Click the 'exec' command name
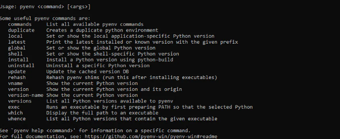This screenshot has height=139, width=340. [14, 107]
